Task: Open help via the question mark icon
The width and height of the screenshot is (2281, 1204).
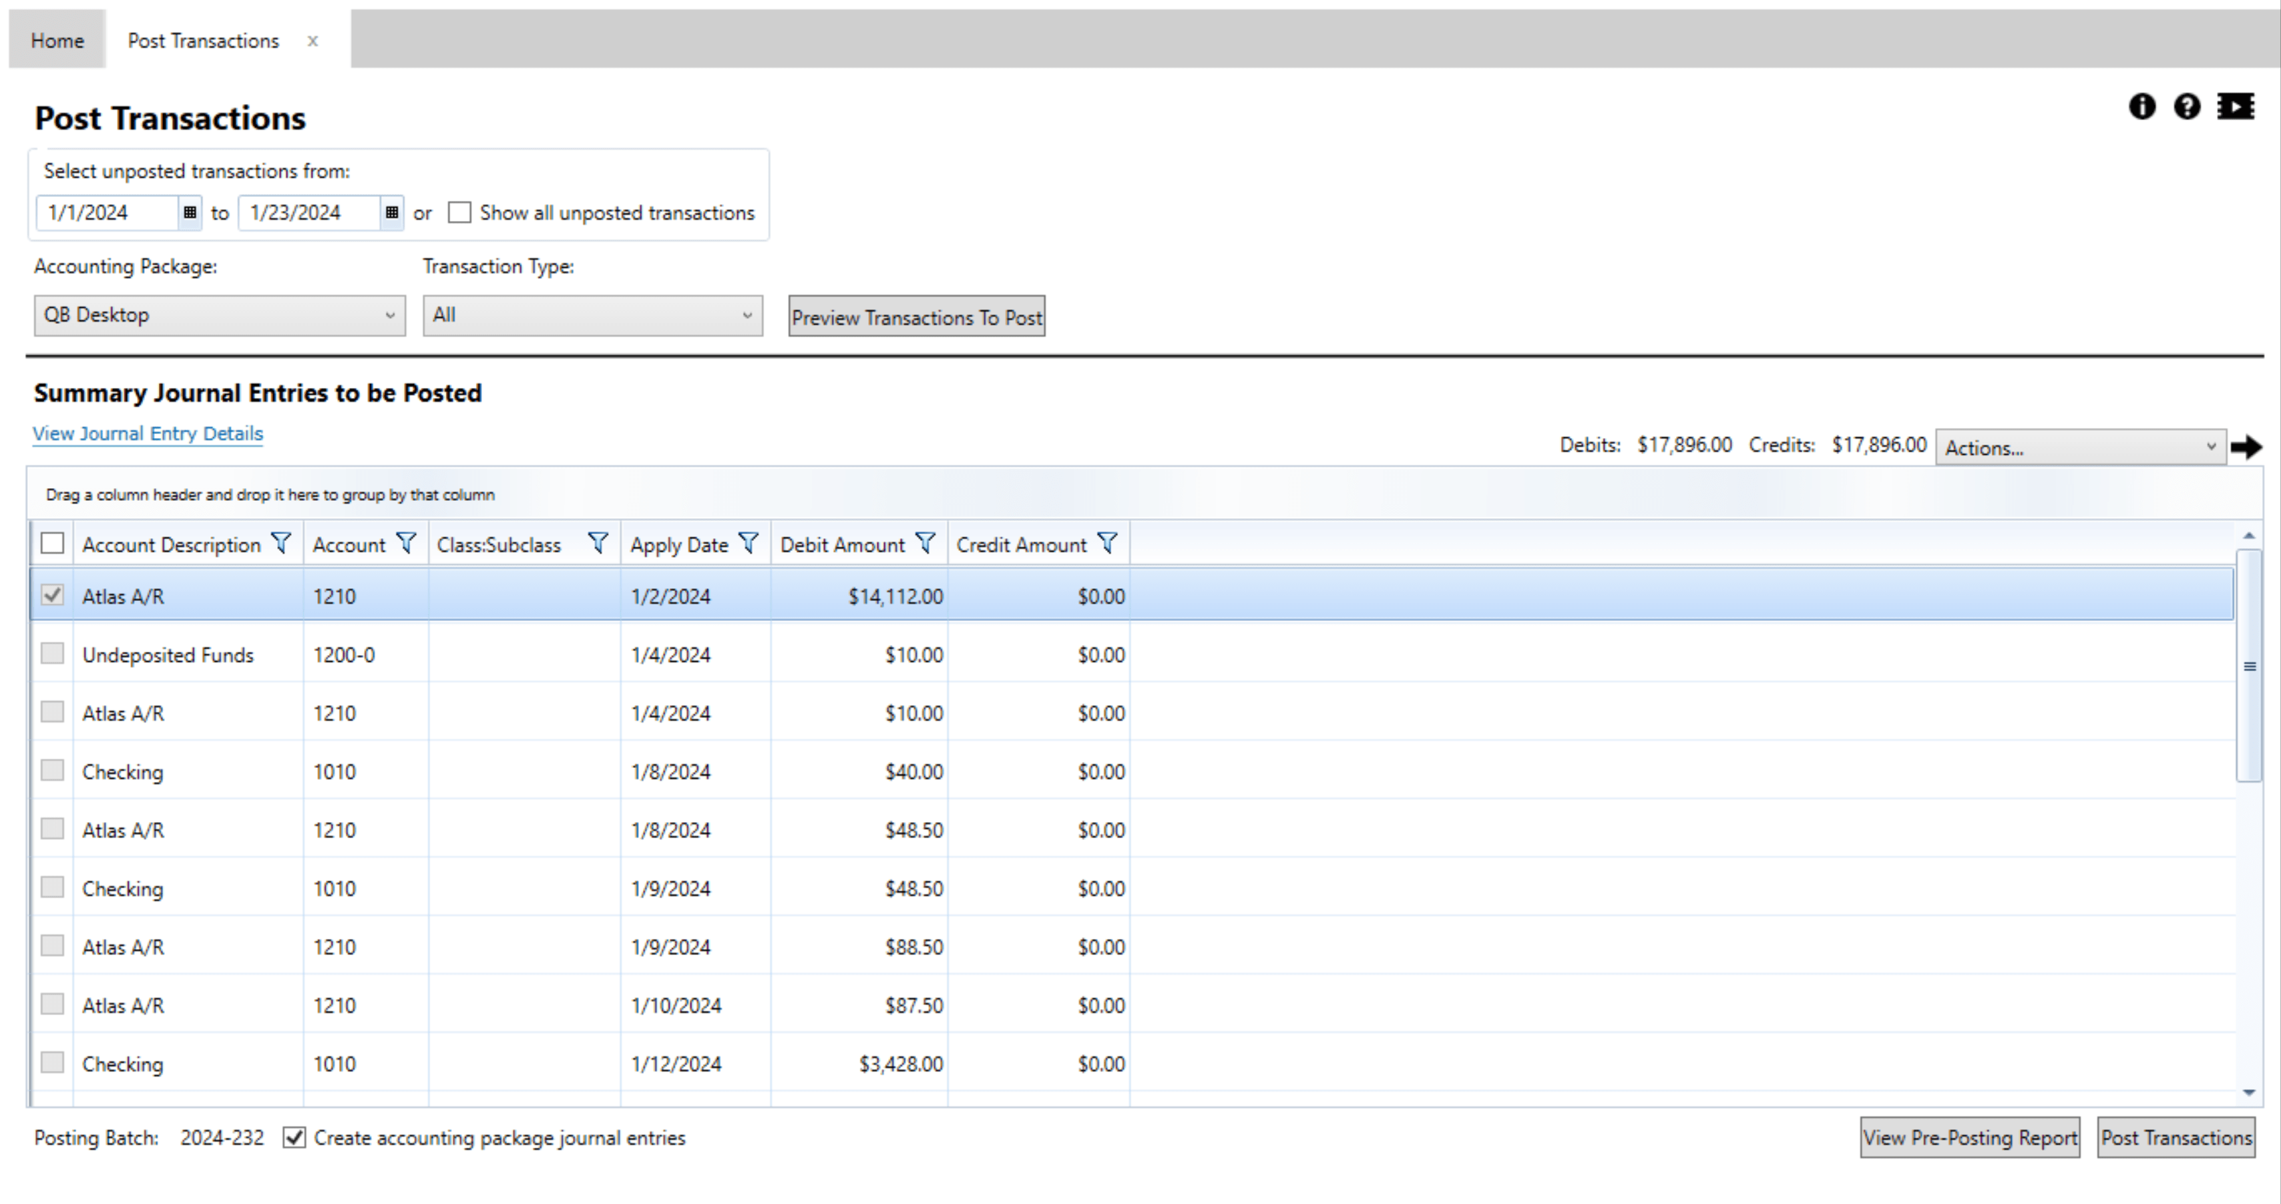Action: 2187,106
